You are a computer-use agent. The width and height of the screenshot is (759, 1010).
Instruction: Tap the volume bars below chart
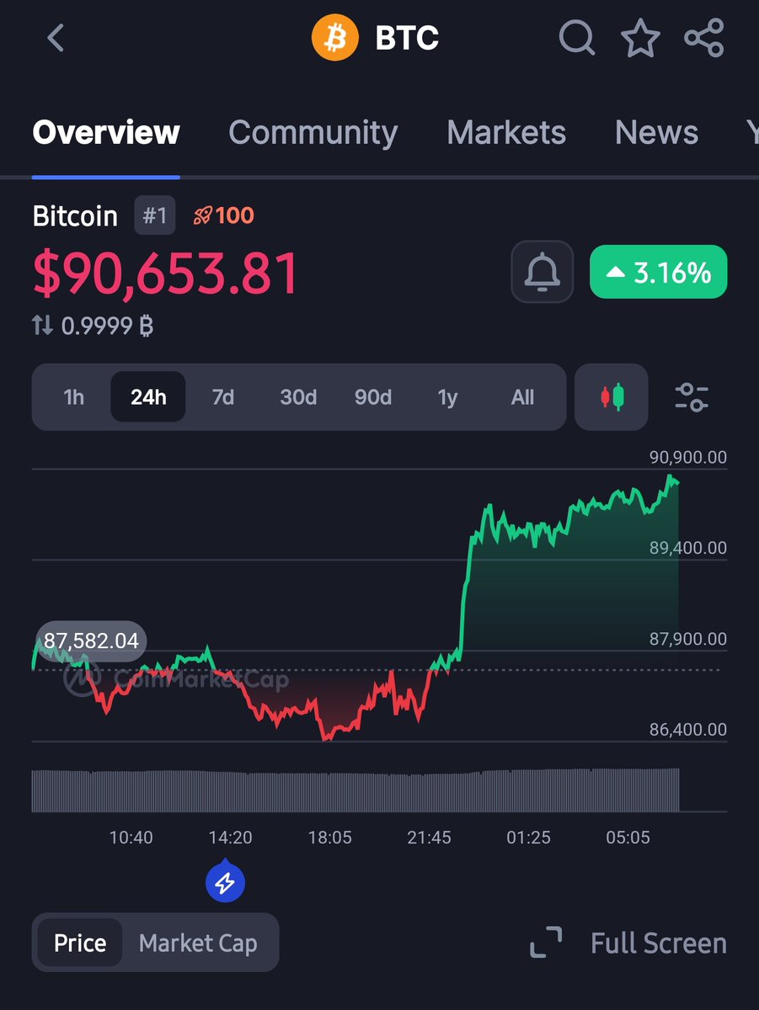[355, 789]
